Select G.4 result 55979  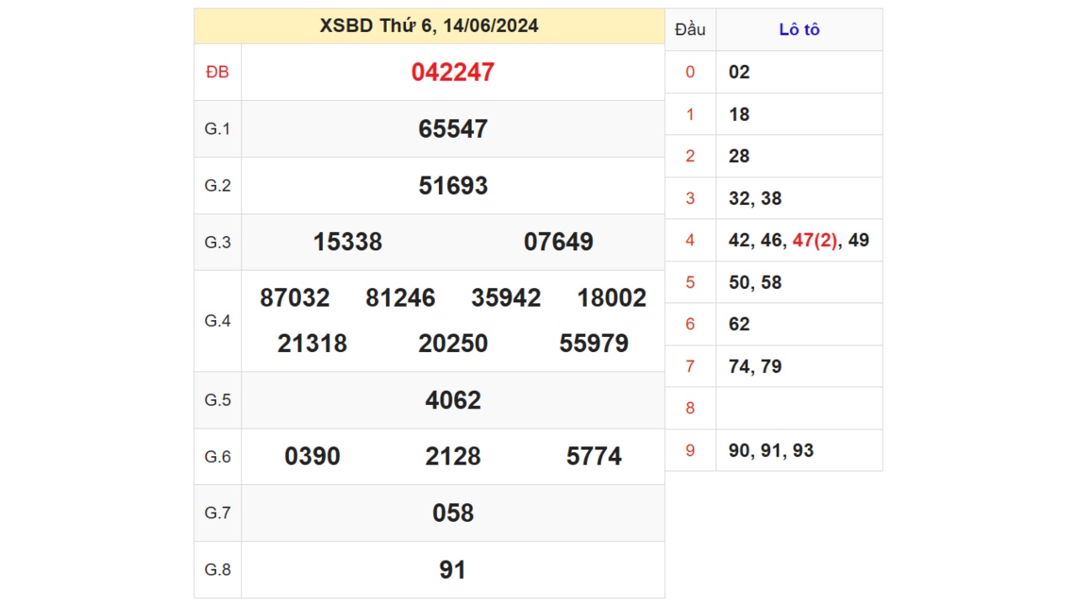coord(594,344)
